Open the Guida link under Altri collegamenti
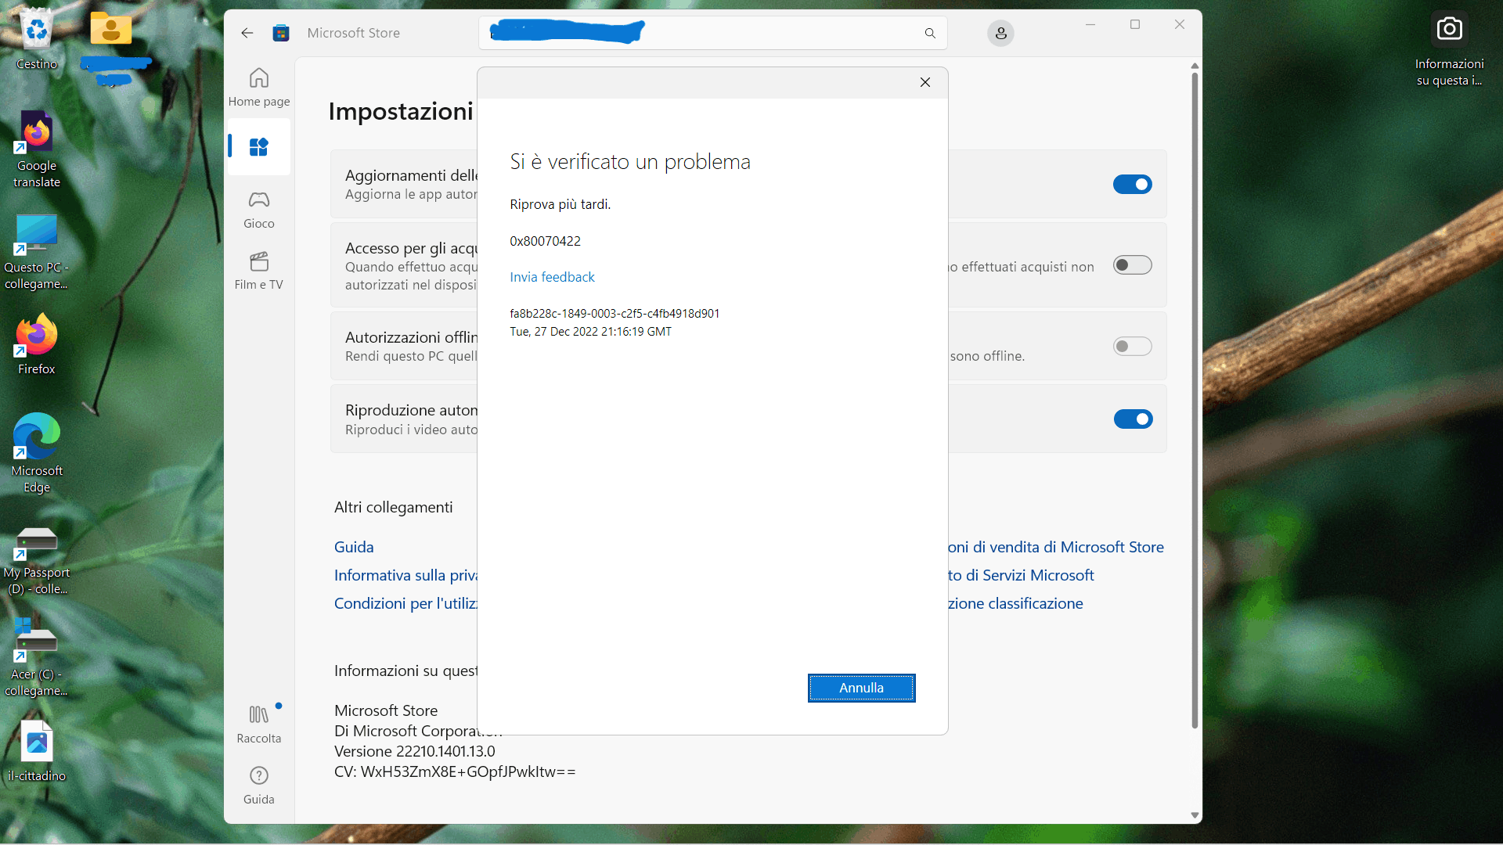 (x=354, y=547)
